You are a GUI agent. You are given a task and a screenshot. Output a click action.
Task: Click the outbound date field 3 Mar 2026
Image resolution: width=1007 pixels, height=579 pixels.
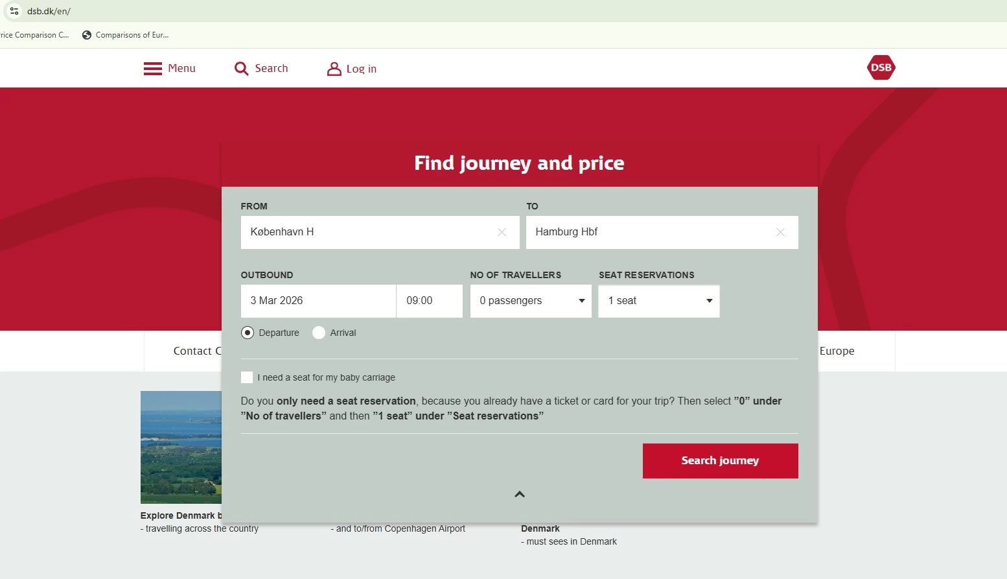pyautogui.click(x=318, y=301)
